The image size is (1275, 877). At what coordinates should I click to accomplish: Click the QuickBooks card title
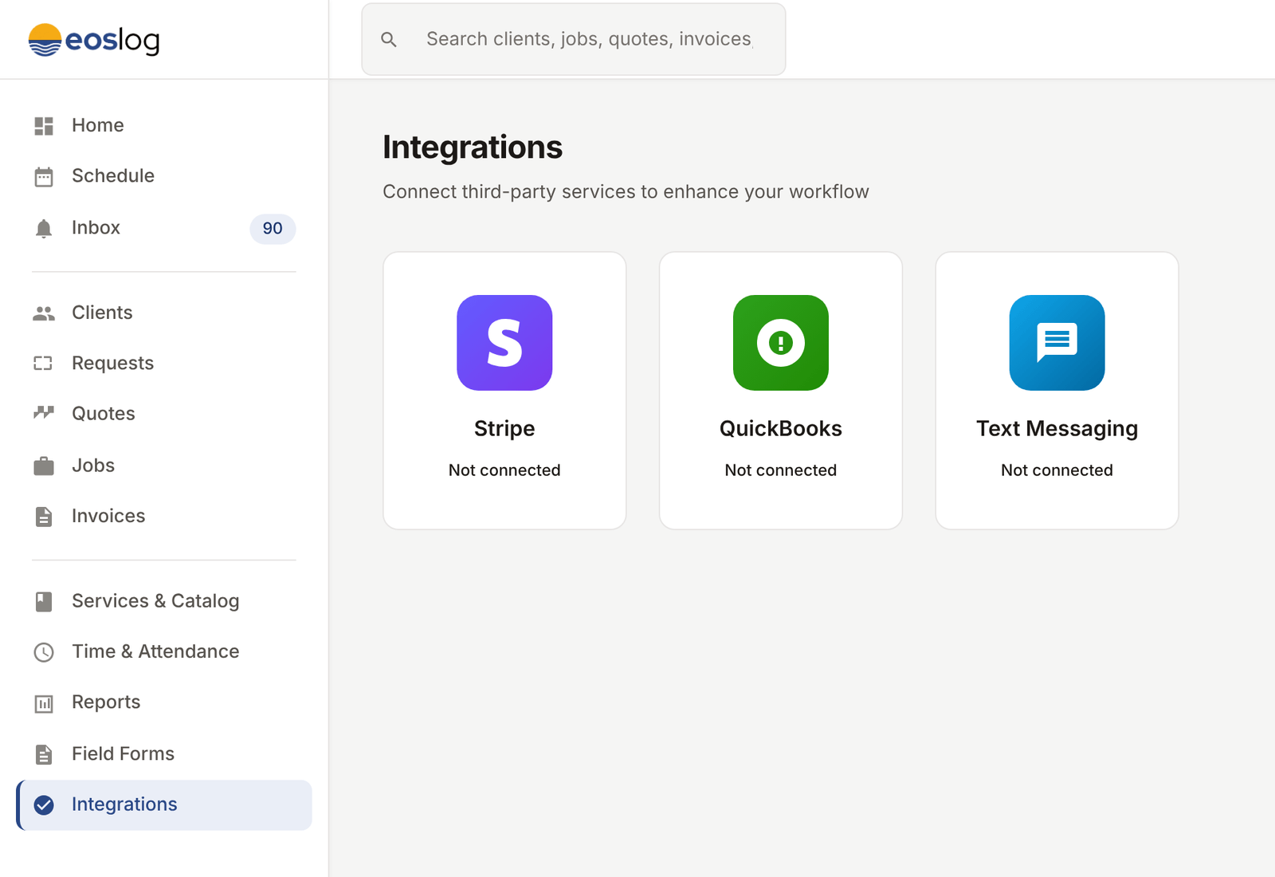781,428
